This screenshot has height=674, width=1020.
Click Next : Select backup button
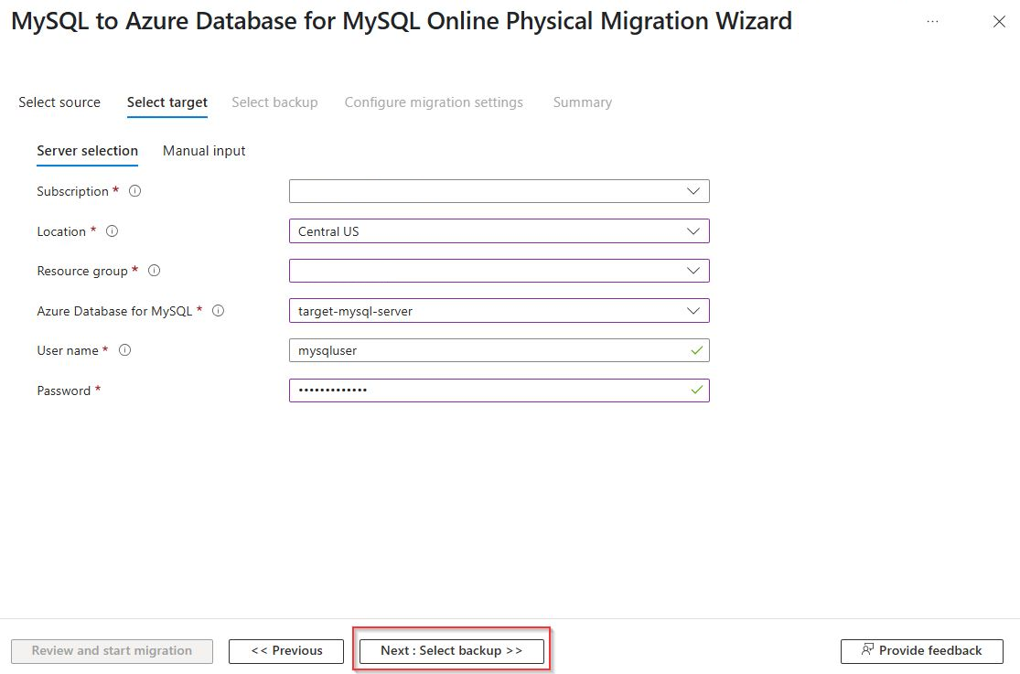tap(452, 650)
